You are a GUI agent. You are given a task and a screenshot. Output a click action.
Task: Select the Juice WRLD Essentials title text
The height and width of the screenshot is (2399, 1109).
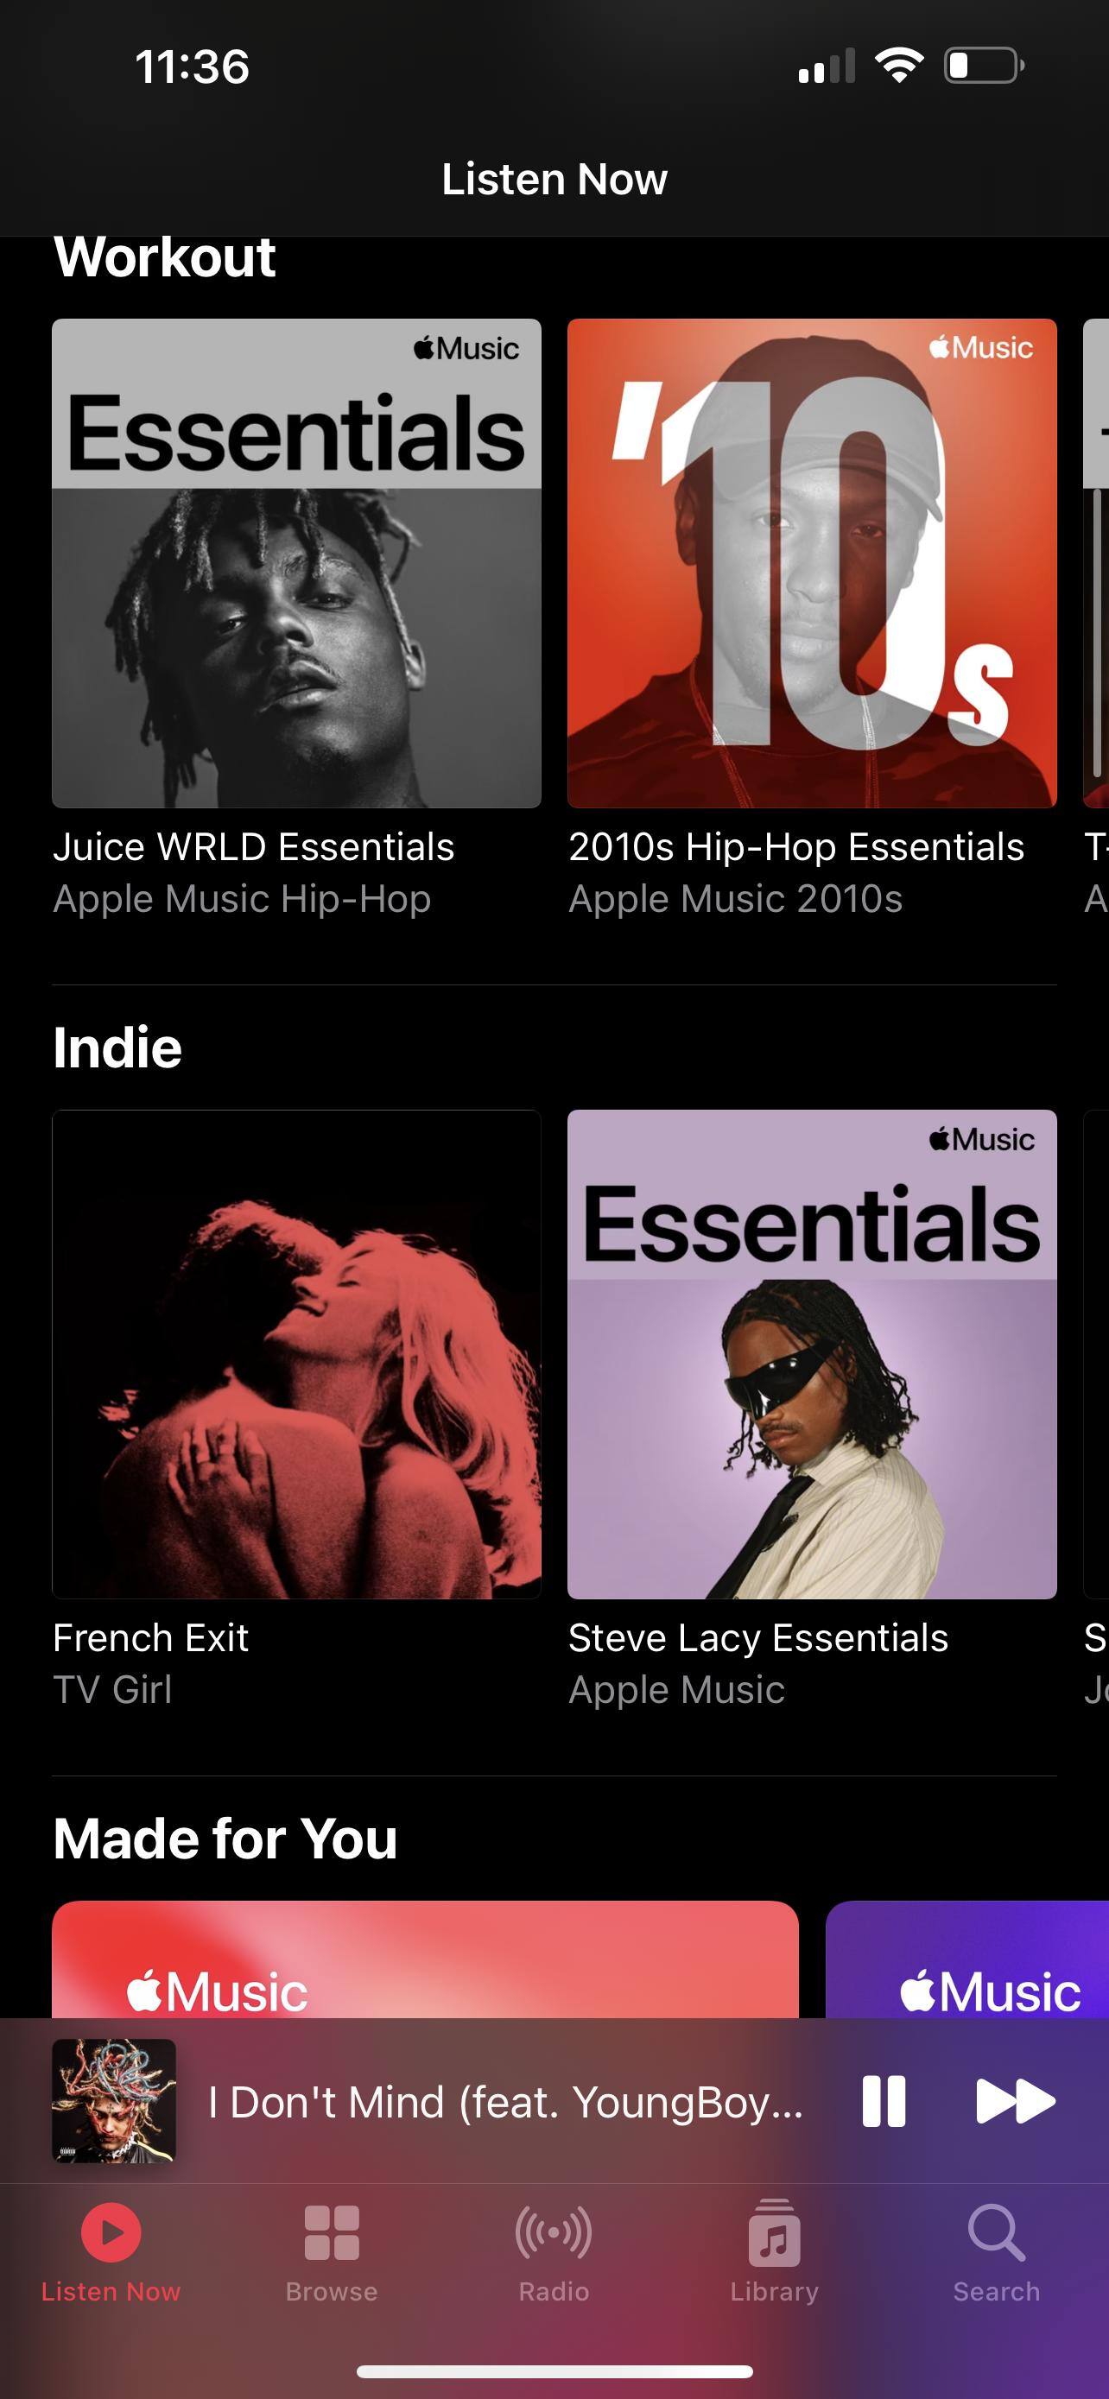click(x=253, y=846)
